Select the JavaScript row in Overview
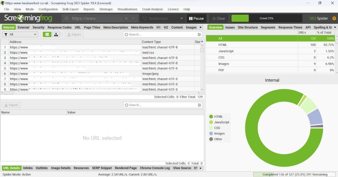Screen dimensions: 338x177 [270, 51]
